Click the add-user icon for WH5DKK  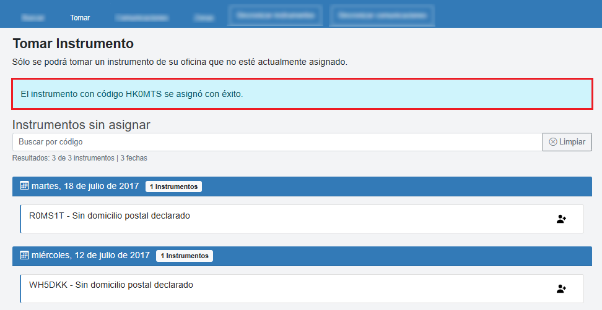(x=561, y=288)
